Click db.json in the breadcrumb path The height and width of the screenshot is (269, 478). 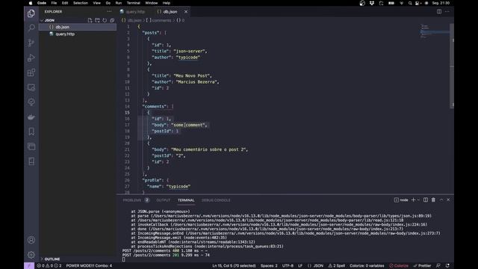pos(134,20)
